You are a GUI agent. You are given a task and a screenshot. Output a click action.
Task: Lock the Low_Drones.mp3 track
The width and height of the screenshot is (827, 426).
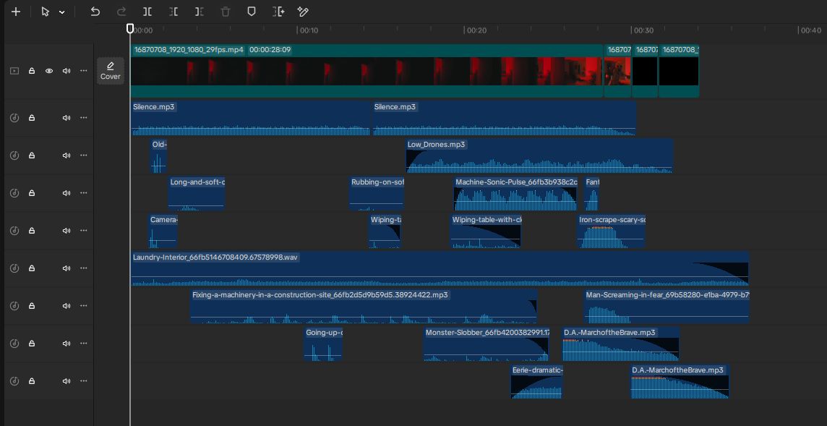point(32,156)
